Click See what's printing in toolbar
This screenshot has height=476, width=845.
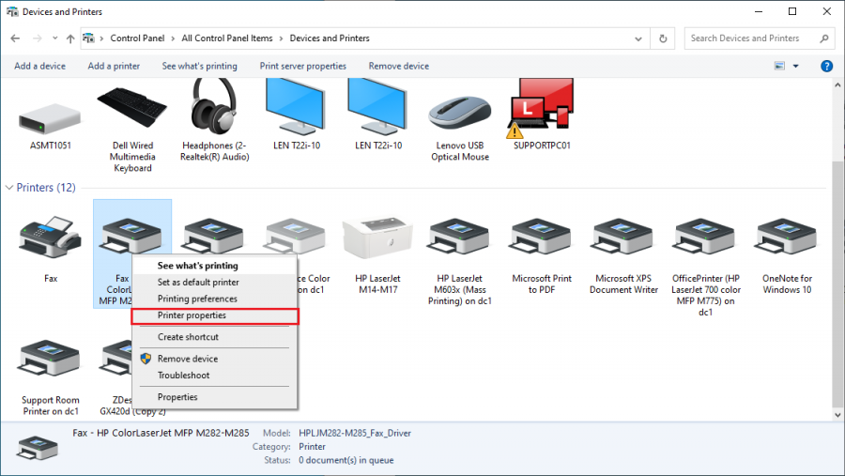[x=199, y=66]
